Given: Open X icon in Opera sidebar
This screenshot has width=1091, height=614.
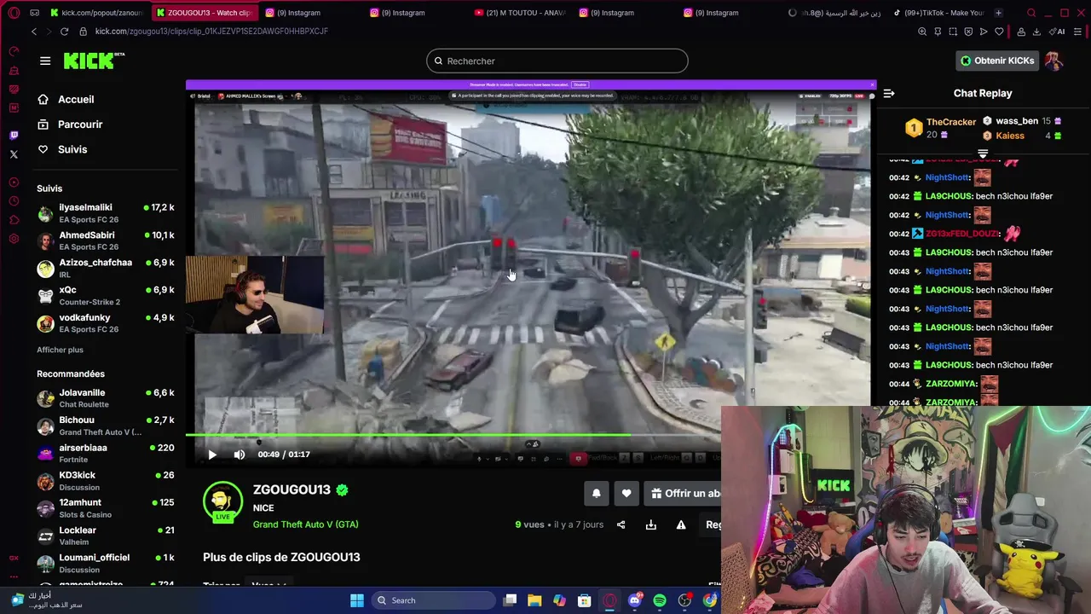Looking at the screenshot, I should (x=14, y=154).
